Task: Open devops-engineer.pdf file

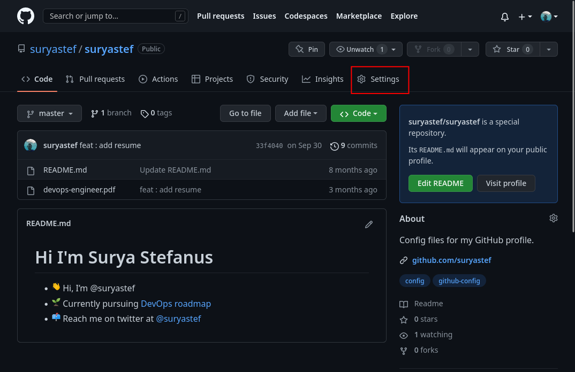Action: [79, 190]
